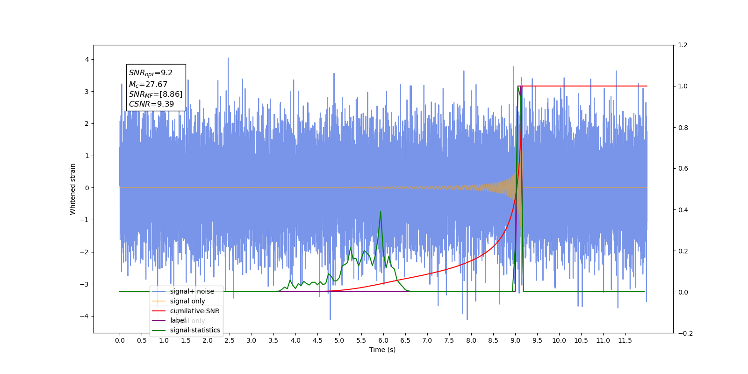Viewport: 748px width, 374px height.
Task: Click the green legend line sample for signal statistics
Action: (x=159, y=330)
